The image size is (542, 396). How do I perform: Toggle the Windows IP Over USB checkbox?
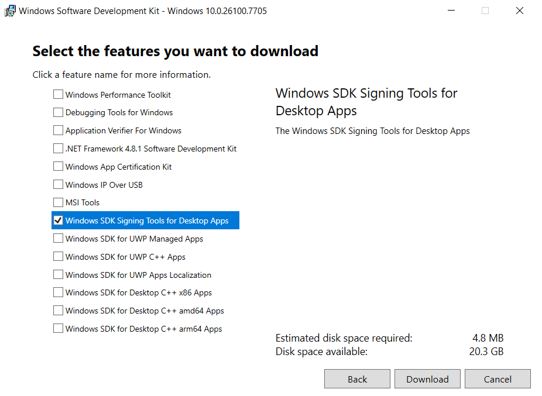tap(58, 185)
